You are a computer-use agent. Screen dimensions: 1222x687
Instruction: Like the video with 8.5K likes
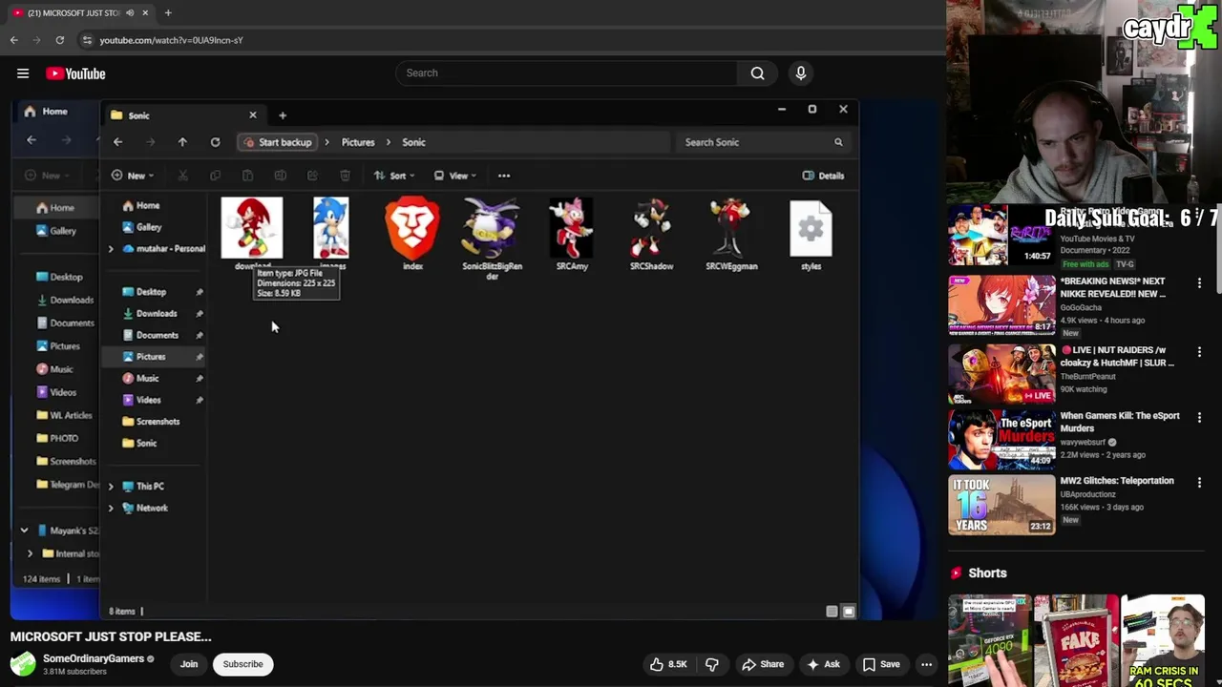[x=668, y=664]
